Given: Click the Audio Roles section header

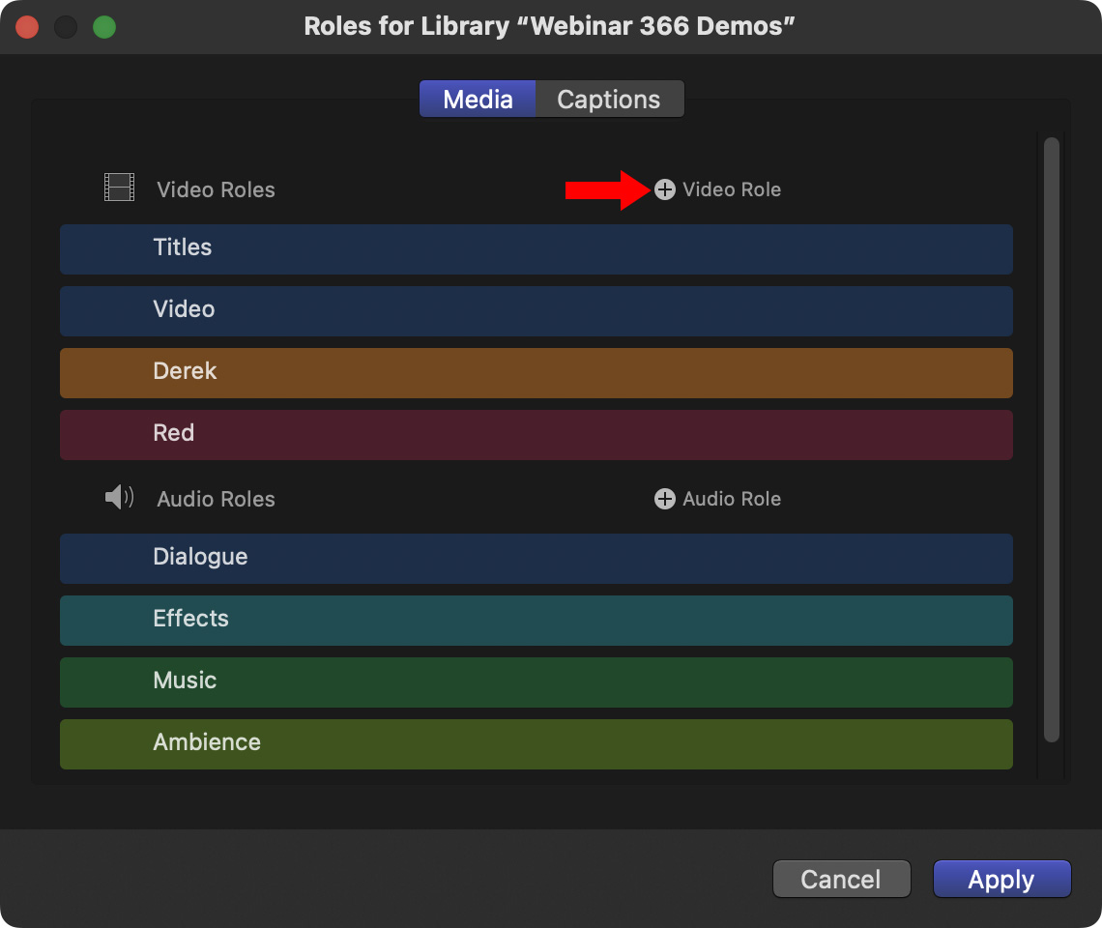Looking at the screenshot, I should 216,499.
